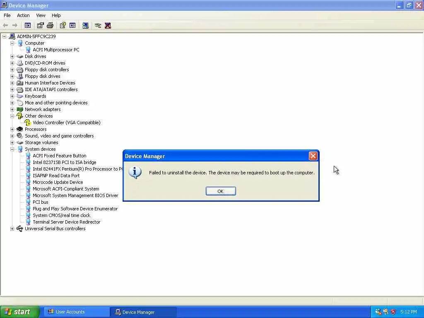Open the Windows start menu
424x318 pixels.
pos(19,312)
